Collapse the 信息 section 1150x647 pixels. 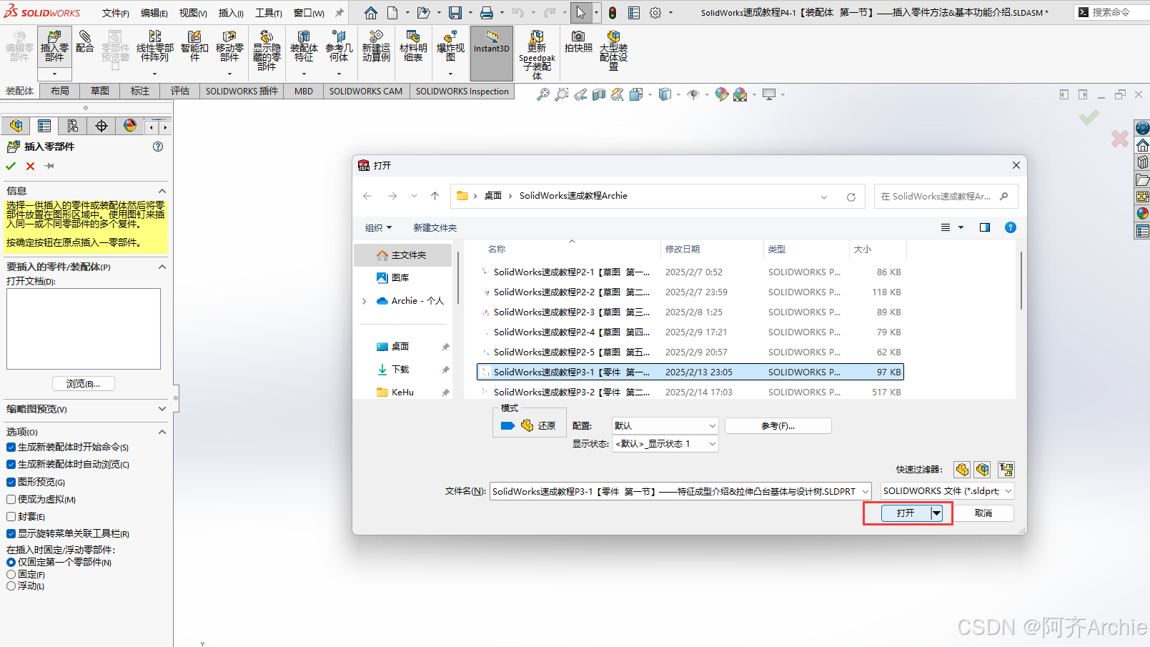(162, 191)
